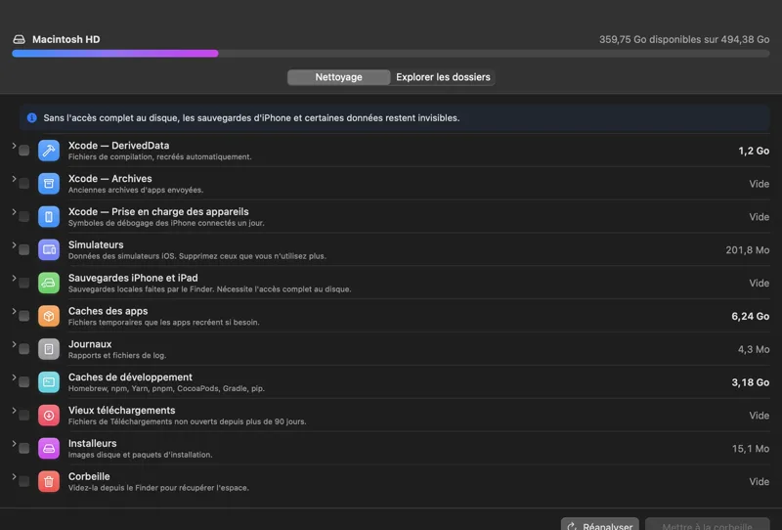The width and height of the screenshot is (782, 530).
Task: Click the Macintosh HD disk usage bar
Action: point(391,54)
